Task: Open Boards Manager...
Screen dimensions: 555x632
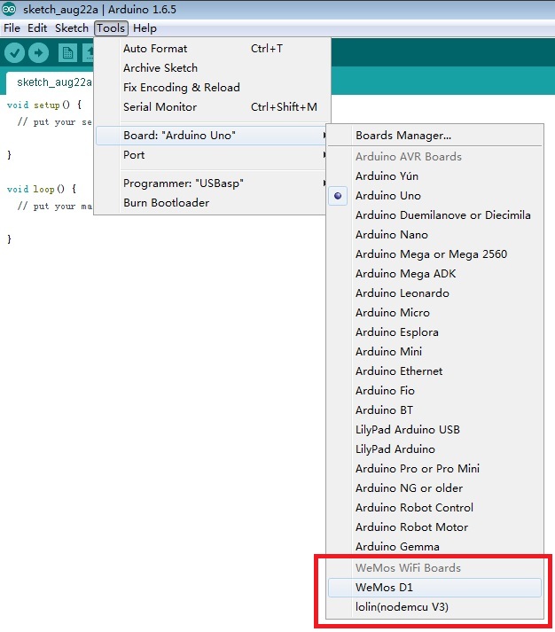Action: pos(434,136)
